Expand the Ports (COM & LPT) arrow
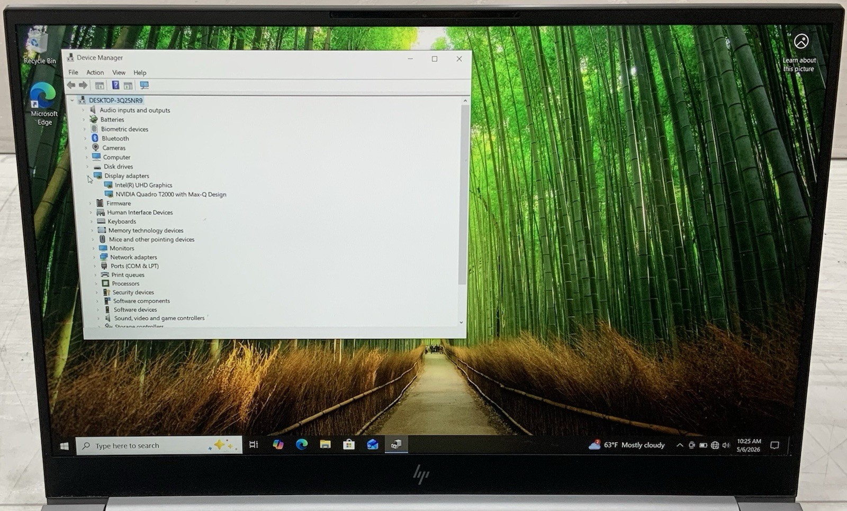This screenshot has height=511, width=847. [95, 266]
